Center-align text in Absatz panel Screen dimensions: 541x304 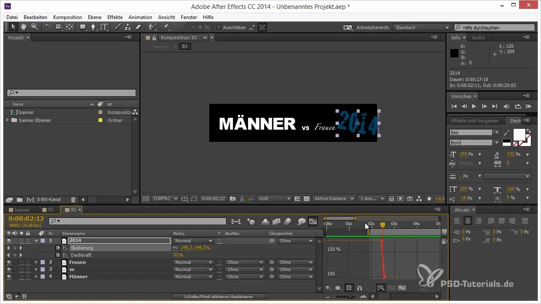(x=468, y=221)
